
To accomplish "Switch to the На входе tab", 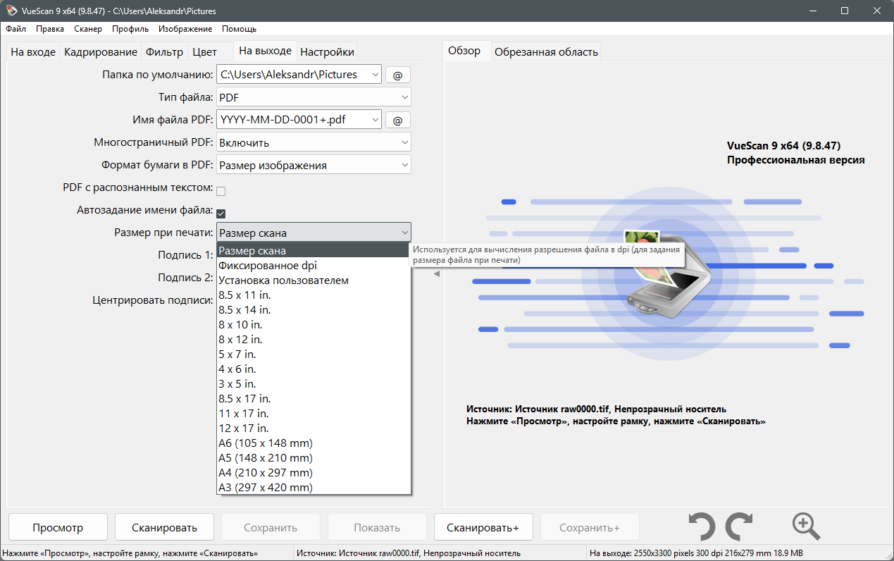I will 33,52.
